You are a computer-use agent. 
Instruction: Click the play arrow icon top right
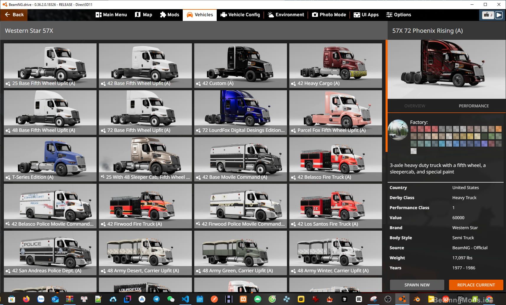click(499, 15)
